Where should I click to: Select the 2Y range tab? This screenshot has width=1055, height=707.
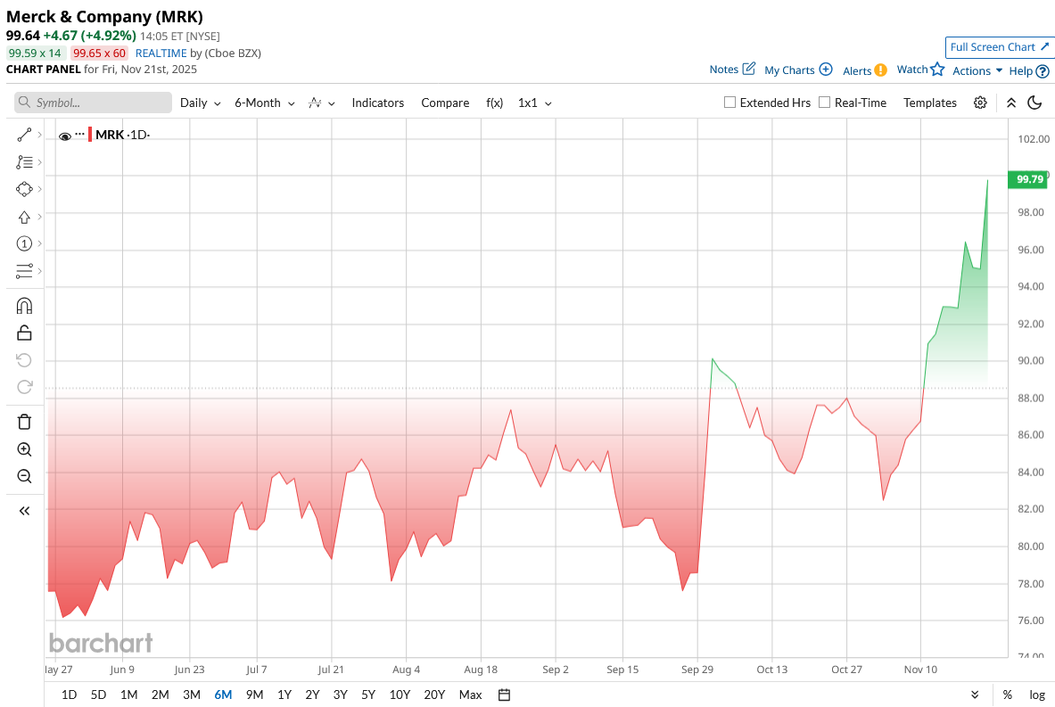312,695
